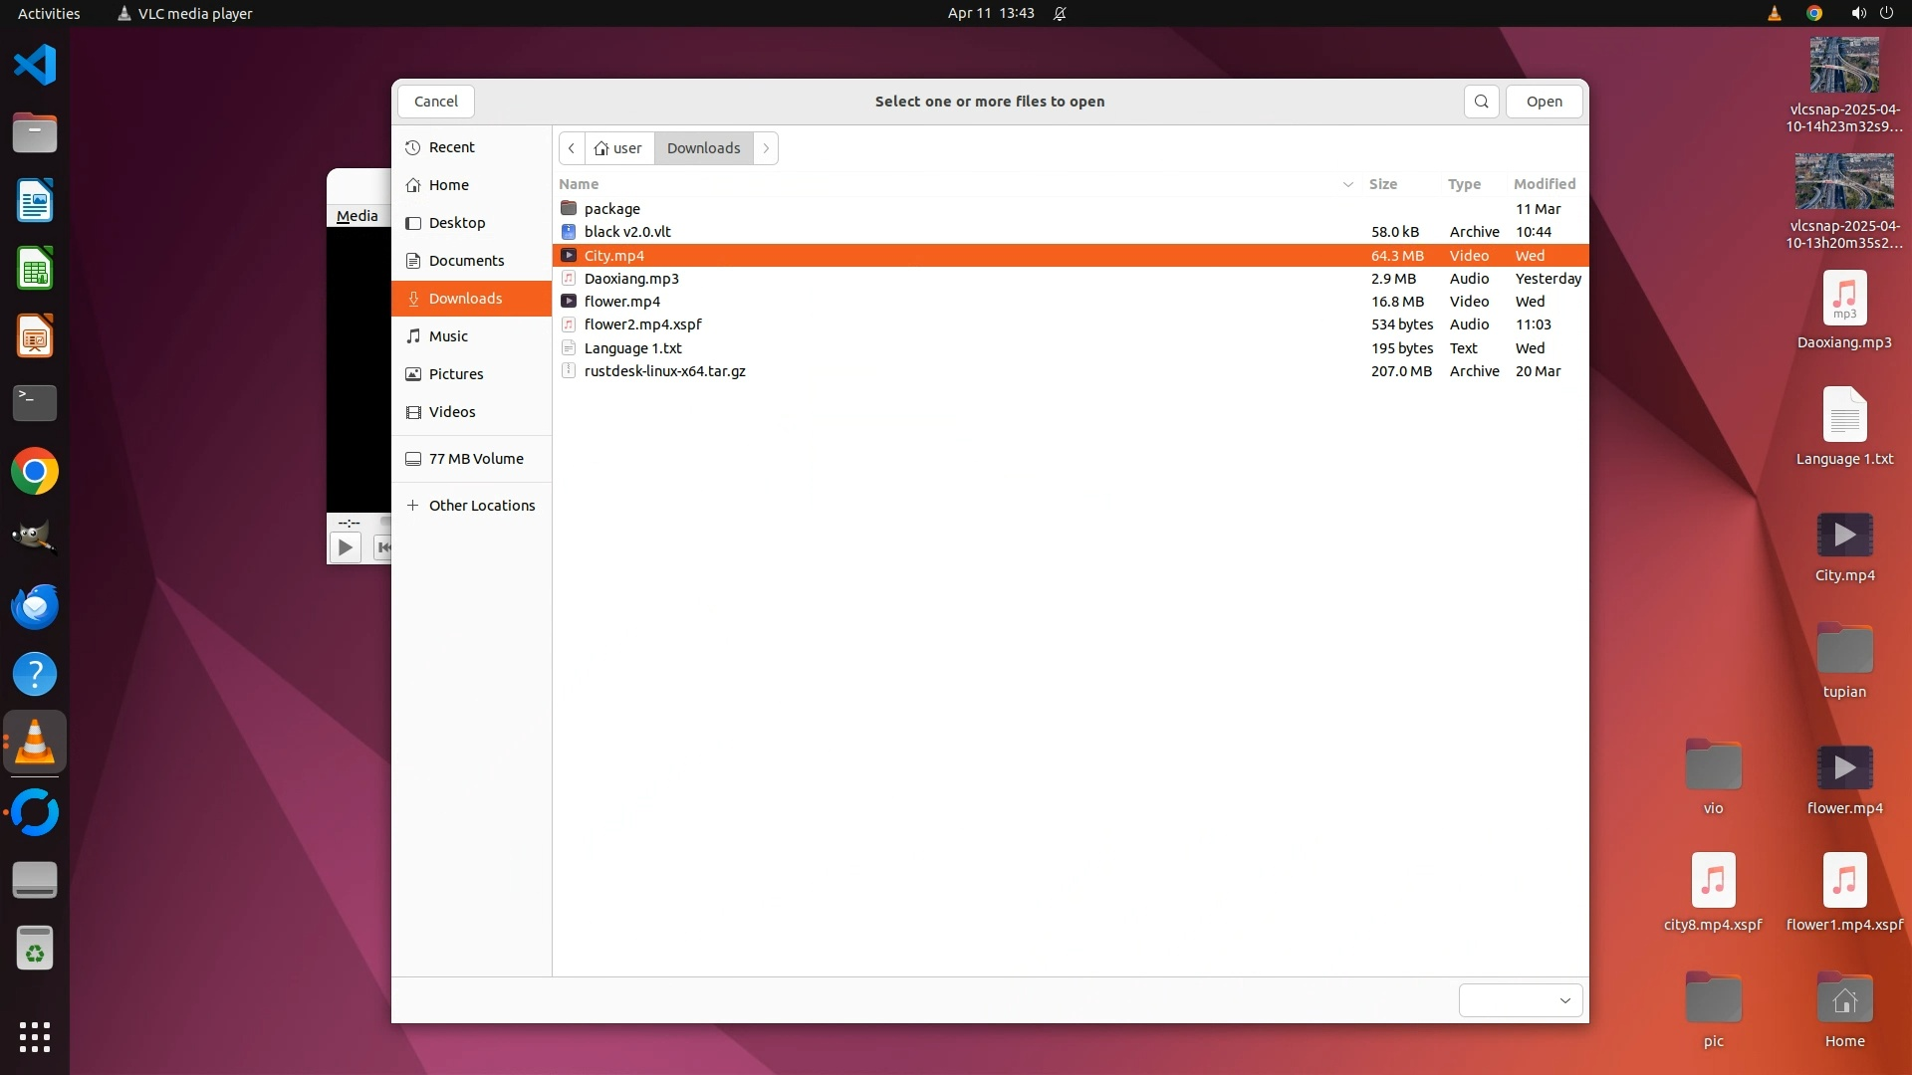1912x1075 pixels.
Task: Open Chrome from the dock
Action: [x=35, y=472]
